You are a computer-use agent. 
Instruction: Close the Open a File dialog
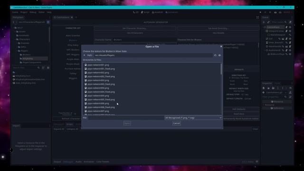tap(221, 47)
